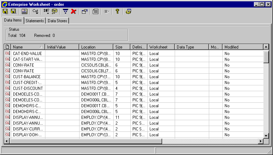
Task: Click the size value 11 cell
Action: (122, 117)
